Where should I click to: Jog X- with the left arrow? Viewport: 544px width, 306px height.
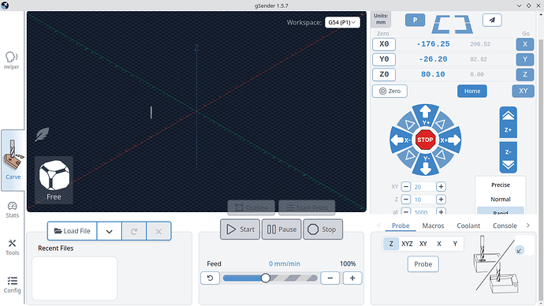[x=401, y=140]
